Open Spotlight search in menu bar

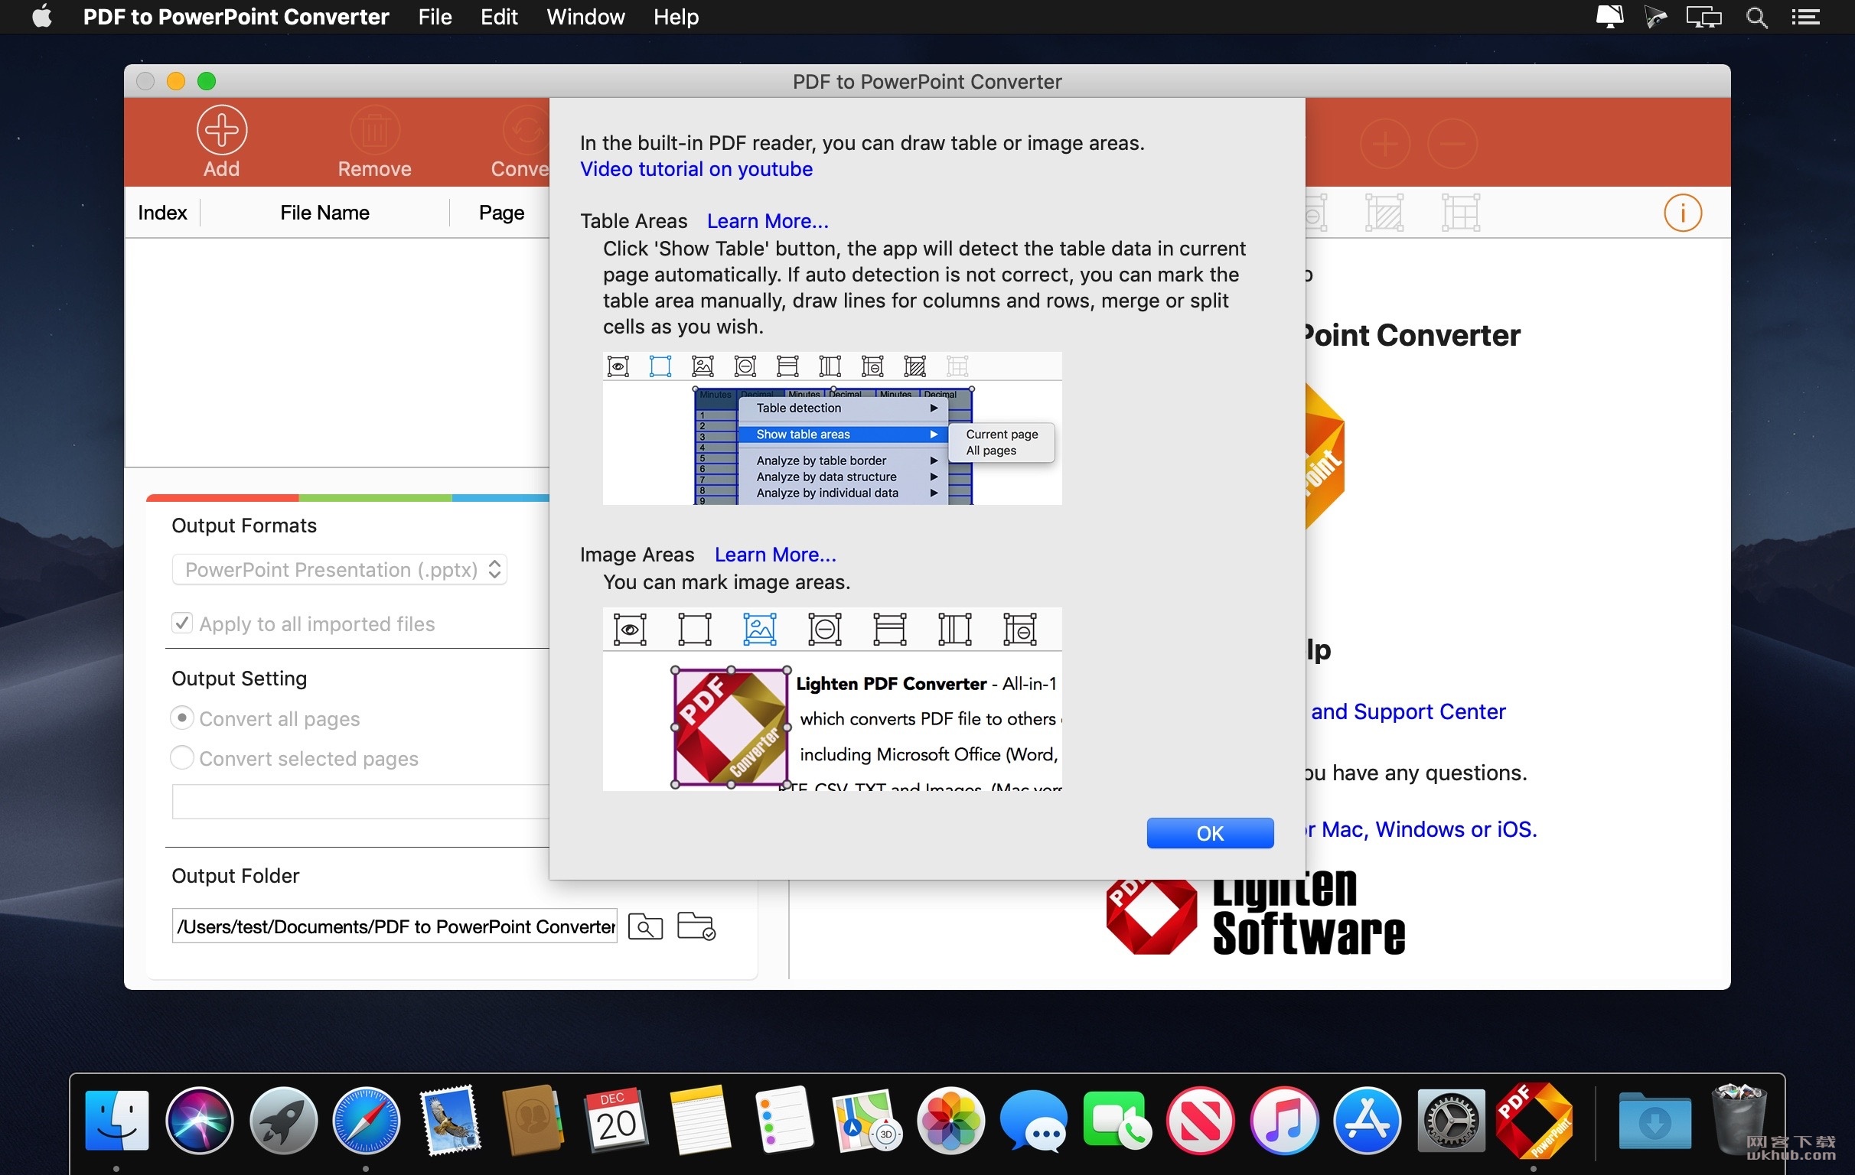coord(1756,17)
